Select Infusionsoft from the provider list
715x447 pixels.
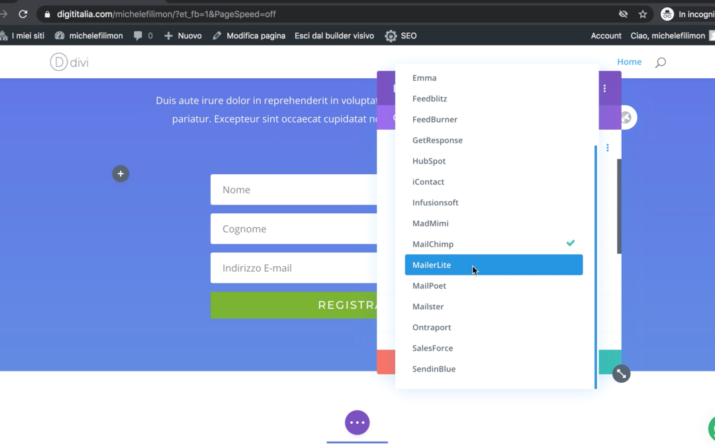pos(494,203)
